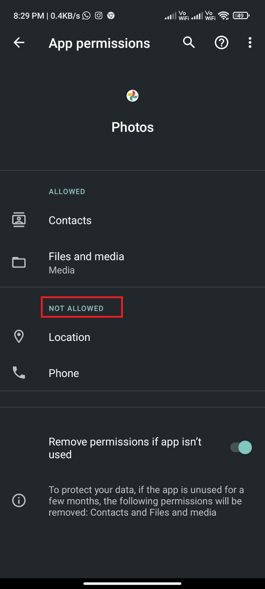The width and height of the screenshot is (265, 589).
Task: Open the search for permissions
Action: pyautogui.click(x=189, y=43)
